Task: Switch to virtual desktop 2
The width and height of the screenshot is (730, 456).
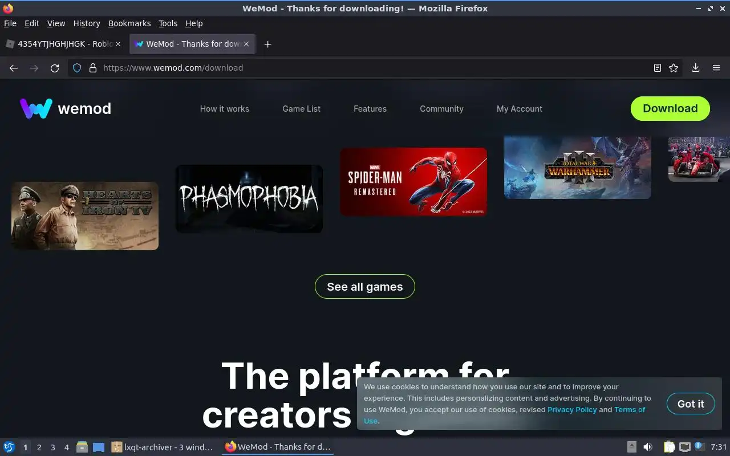Action: (39, 447)
